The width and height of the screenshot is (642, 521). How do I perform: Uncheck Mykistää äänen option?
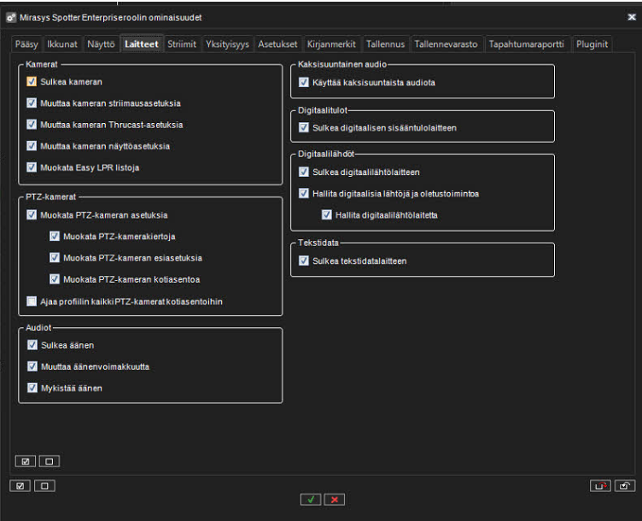tap(32, 387)
